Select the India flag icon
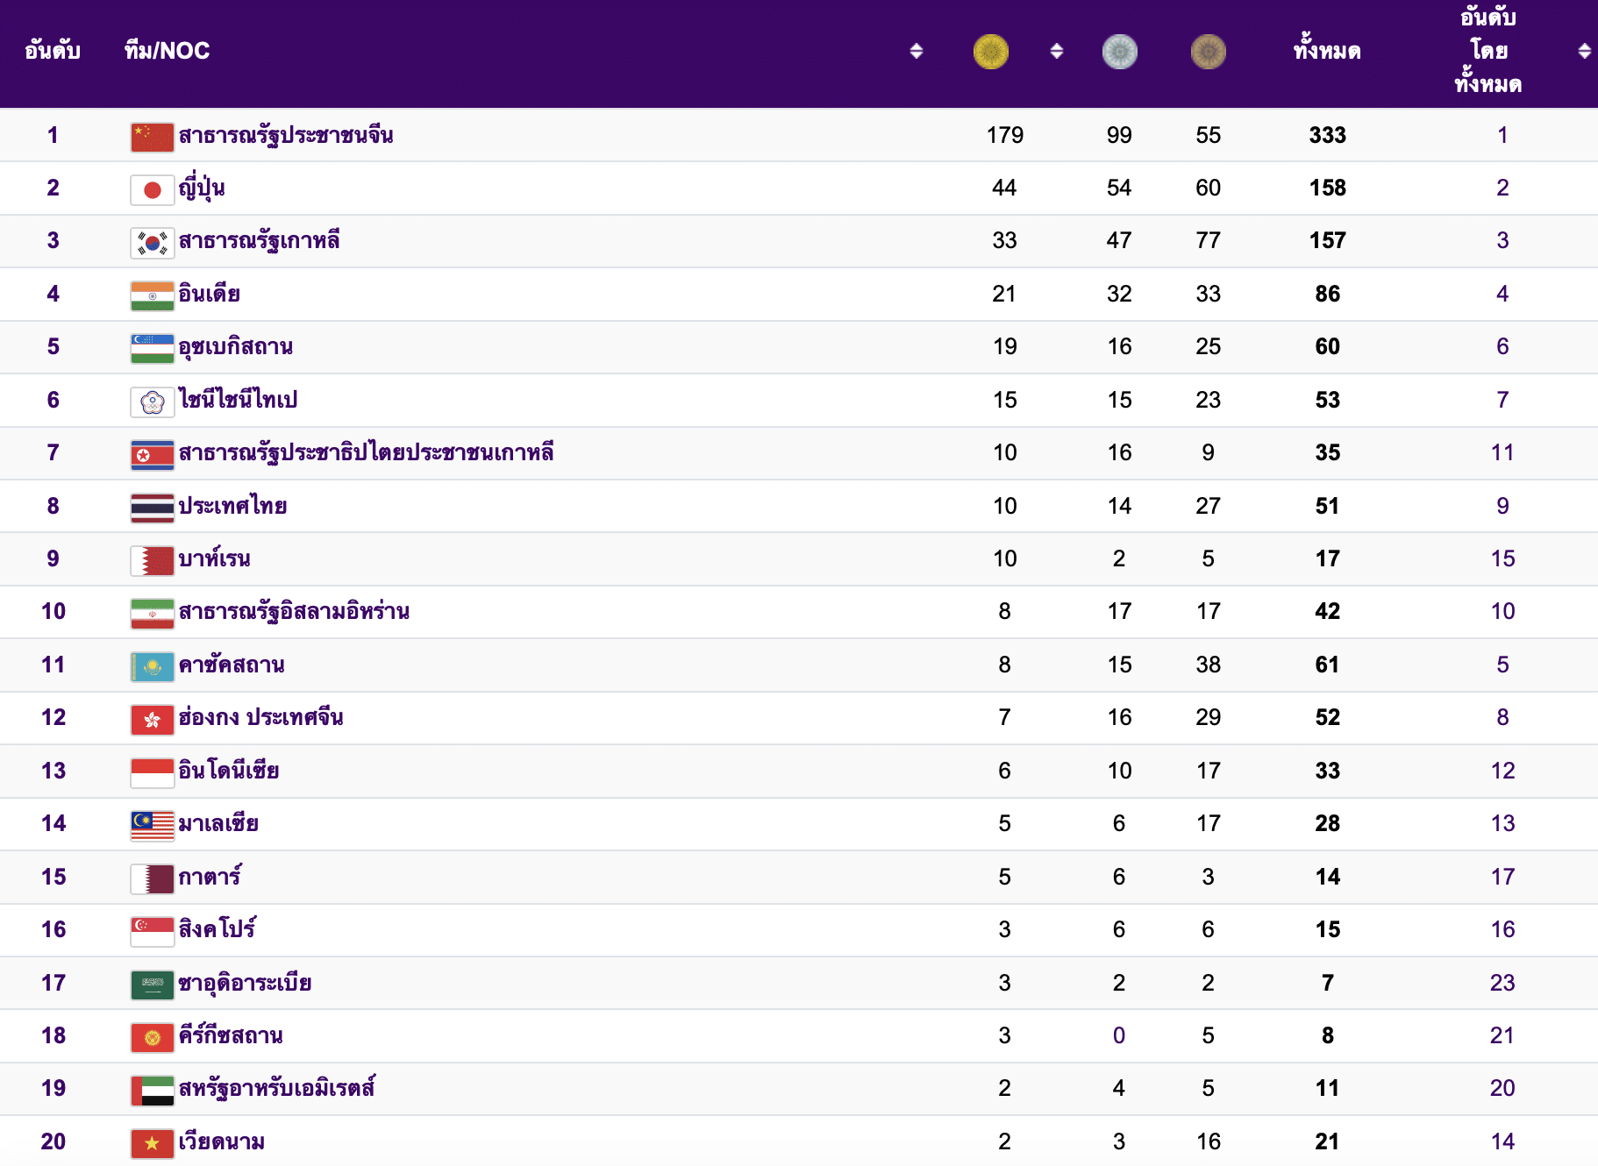The width and height of the screenshot is (1598, 1166). coord(152,295)
